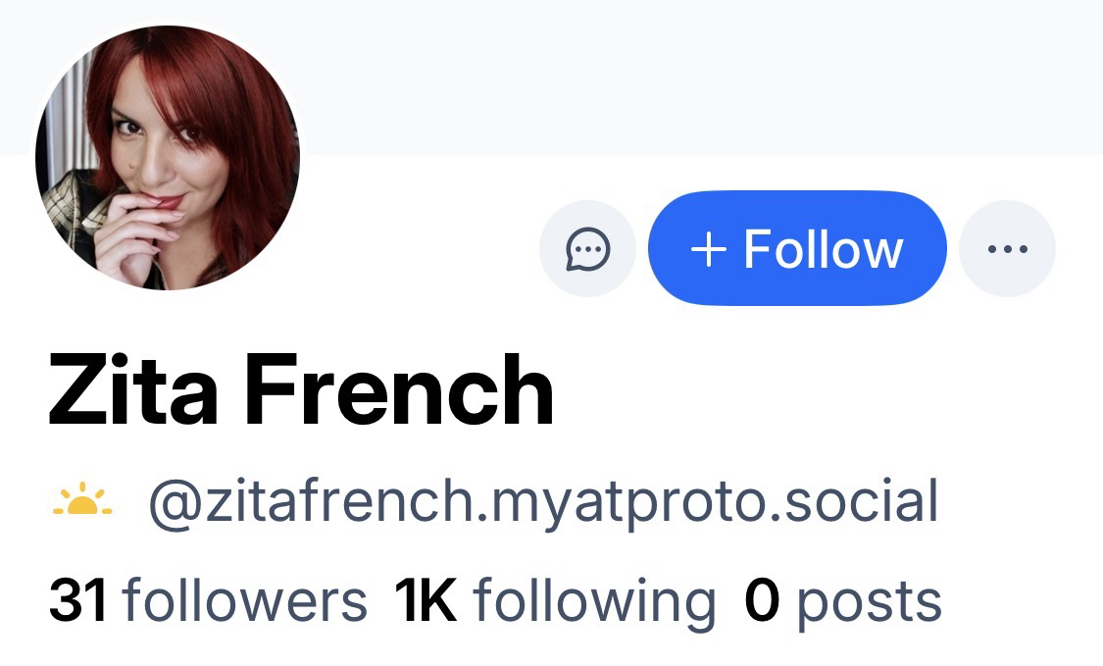Click the number 31 before followers
Screen dimensions: 1103x666
77,600
